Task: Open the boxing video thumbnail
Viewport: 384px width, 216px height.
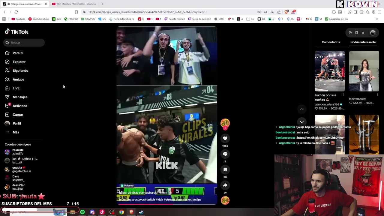Action: [x=330, y=71]
